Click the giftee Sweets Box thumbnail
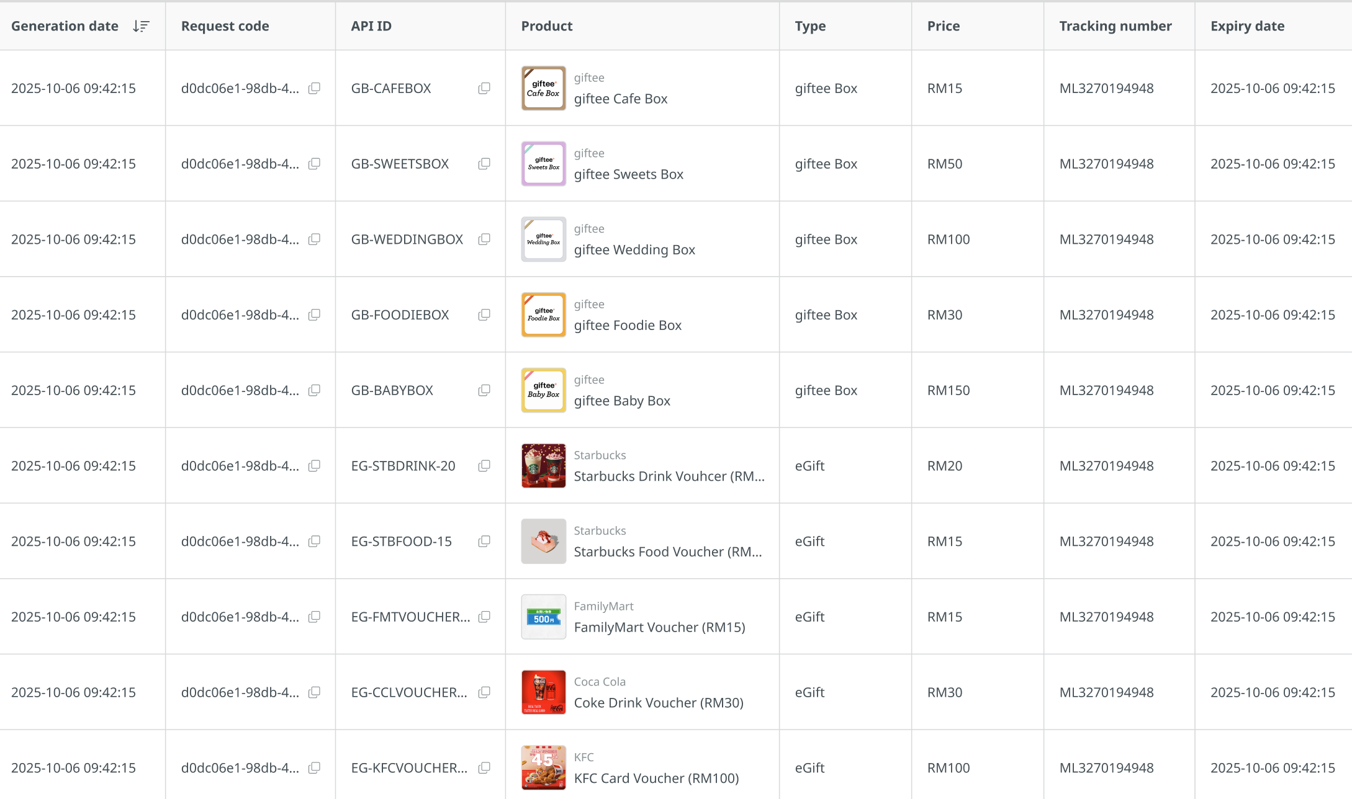This screenshot has width=1352, height=799. point(543,164)
